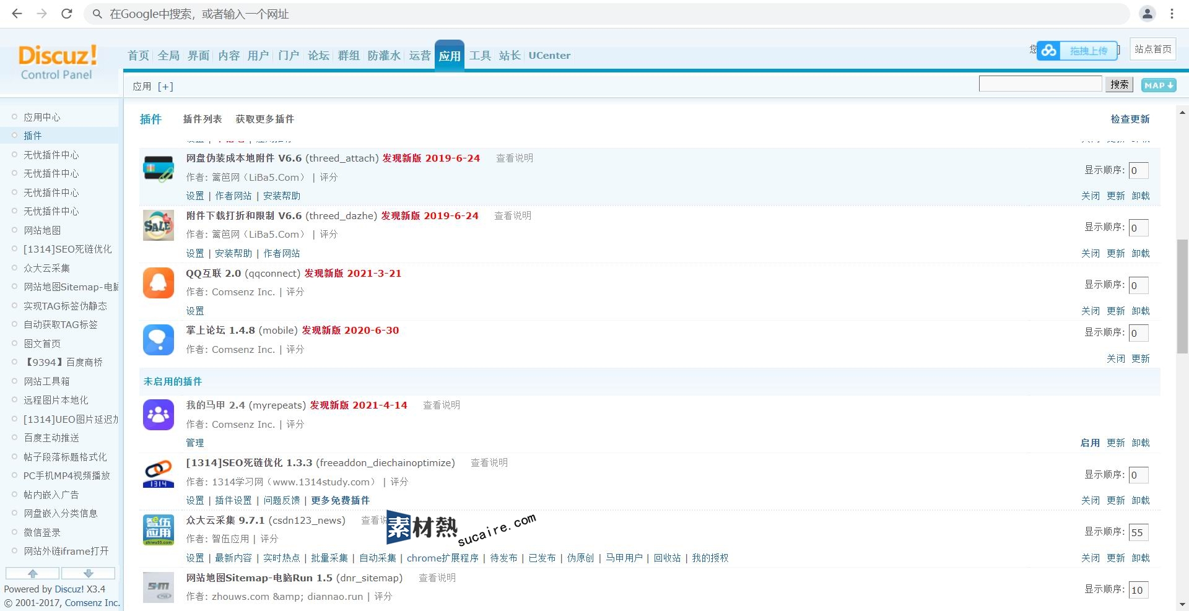The width and height of the screenshot is (1189, 611).
Task: Click the 掌上论坛 plugin icon
Action: coord(159,340)
